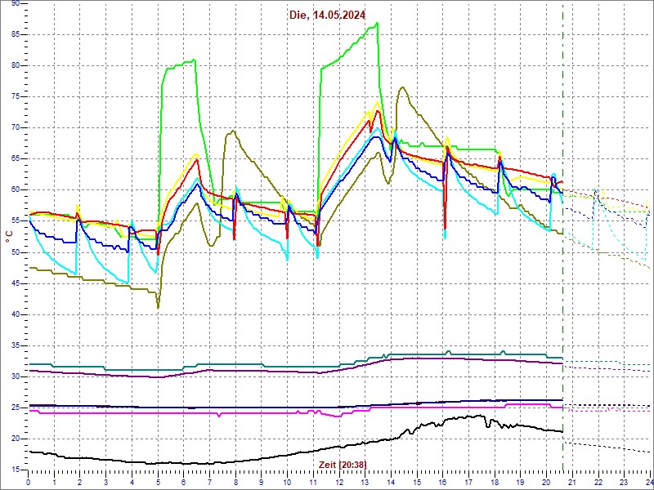Select hour 23 on the time axis
The height and width of the screenshot is (490, 654).
click(x=624, y=482)
